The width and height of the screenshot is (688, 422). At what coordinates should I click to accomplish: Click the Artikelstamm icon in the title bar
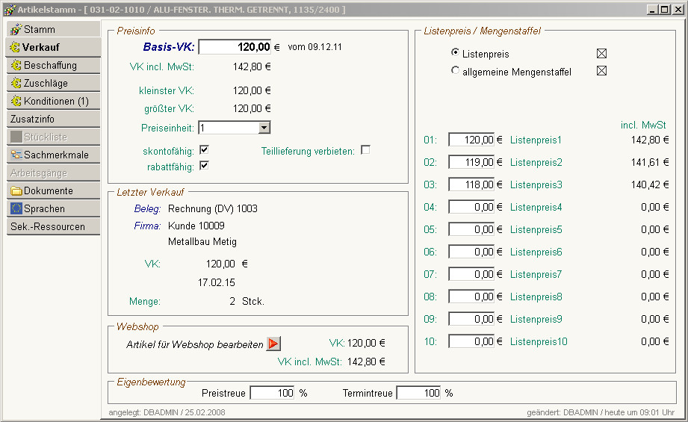click(x=9, y=9)
